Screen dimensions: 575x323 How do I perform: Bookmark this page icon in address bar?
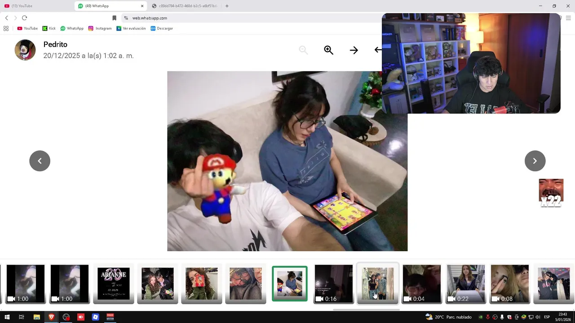click(114, 18)
